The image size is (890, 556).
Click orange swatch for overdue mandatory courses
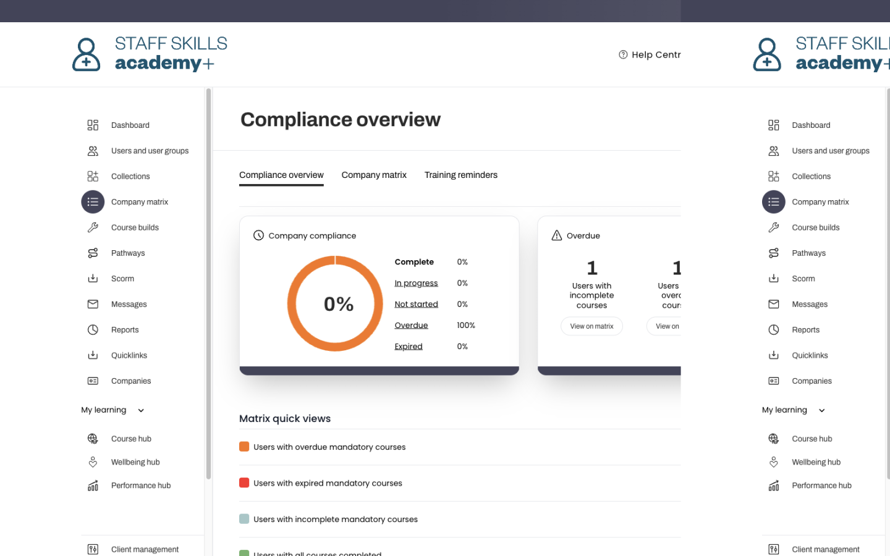[244, 447]
